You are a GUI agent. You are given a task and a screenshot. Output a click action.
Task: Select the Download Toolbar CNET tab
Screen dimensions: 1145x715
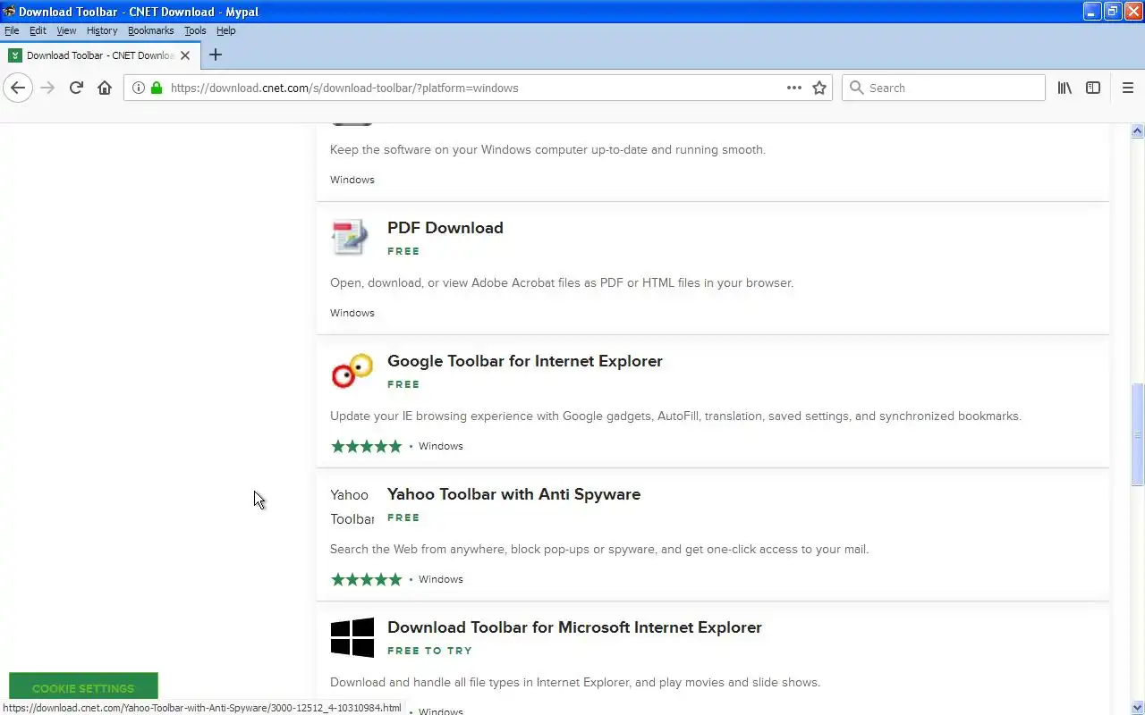coord(98,55)
